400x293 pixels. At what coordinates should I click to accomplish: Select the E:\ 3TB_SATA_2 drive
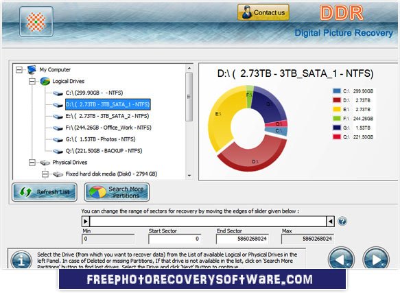tap(107, 116)
